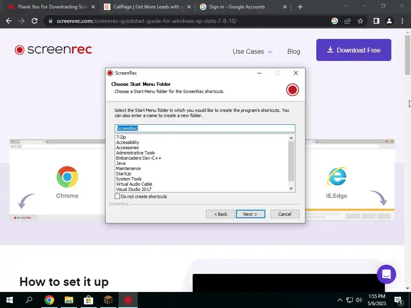
Task: Click the Back button in the installer
Action: [x=220, y=214]
